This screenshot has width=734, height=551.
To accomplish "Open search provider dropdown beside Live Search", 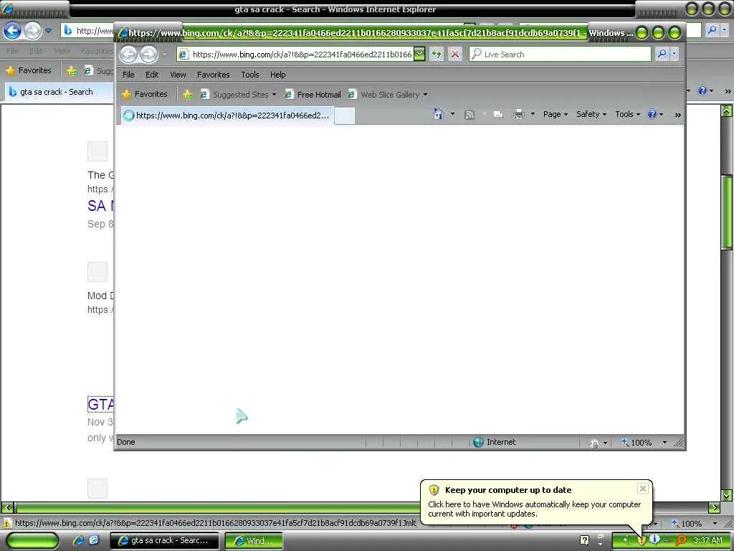I will click(x=674, y=55).
